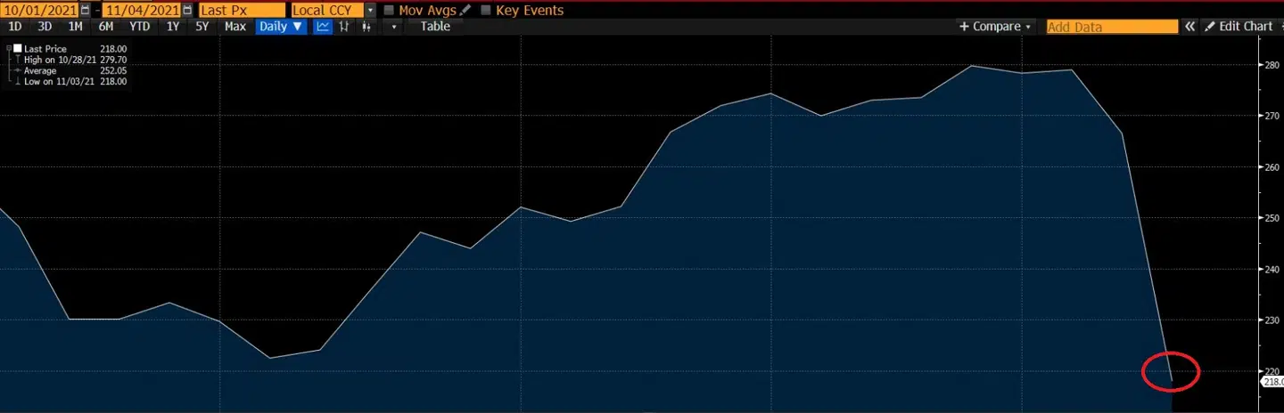The image size is (1284, 413).
Task: Click the settings icon right of Edit Chart
Action: click(x=1280, y=27)
